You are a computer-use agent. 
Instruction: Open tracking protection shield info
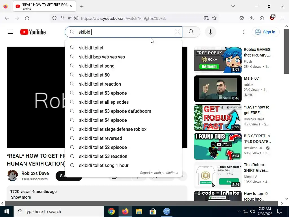(54, 18)
